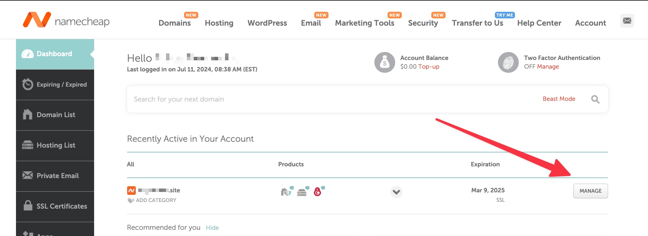
Task: Click the Expiration column header
Action: (x=485, y=164)
